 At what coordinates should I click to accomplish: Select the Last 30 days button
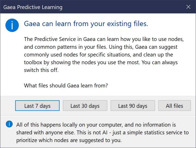point(85,106)
